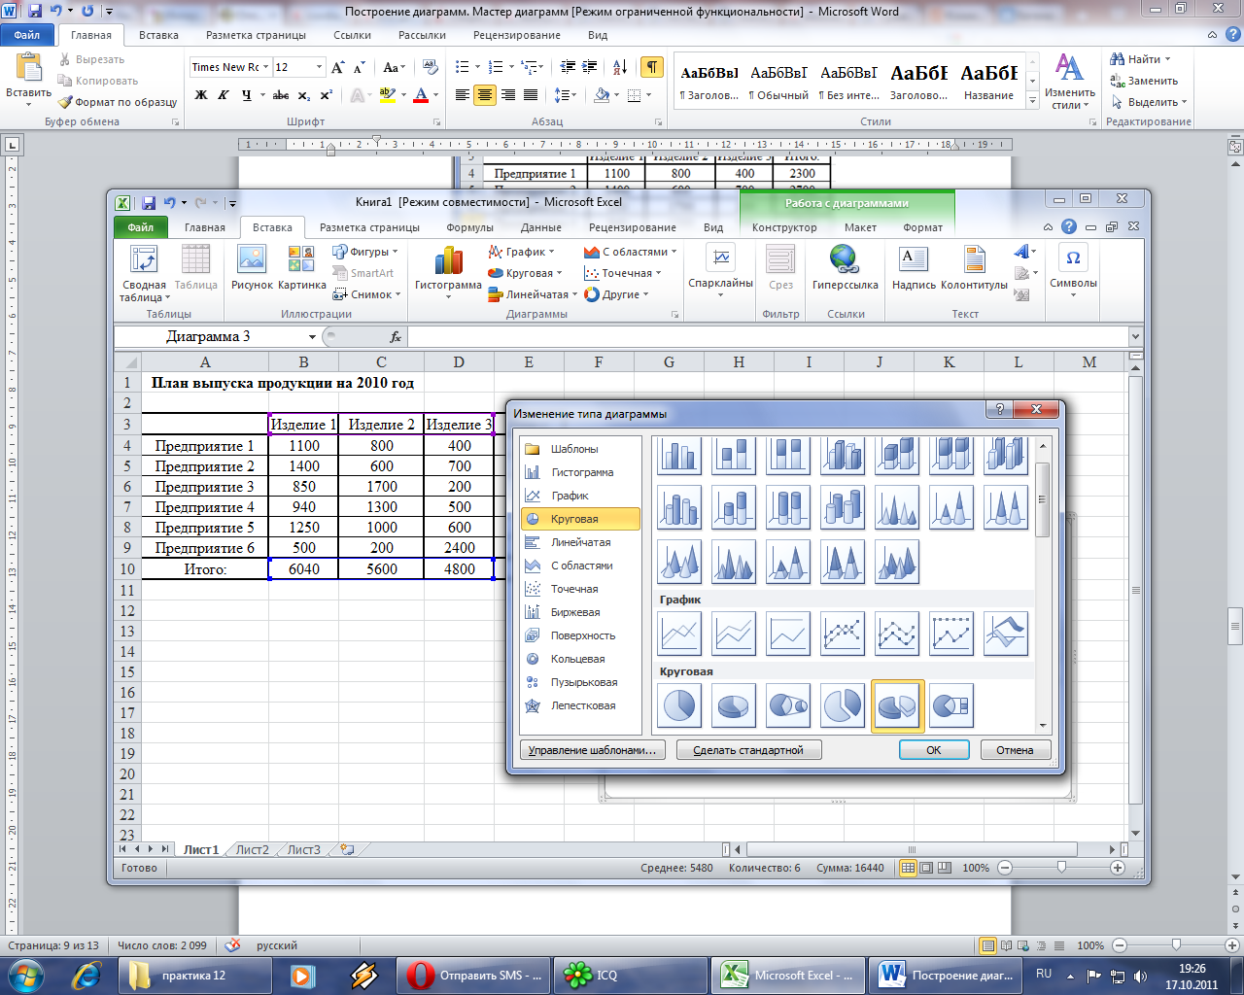Click OK in the chart type dialog
This screenshot has height=995, width=1244.
pyautogui.click(x=934, y=750)
